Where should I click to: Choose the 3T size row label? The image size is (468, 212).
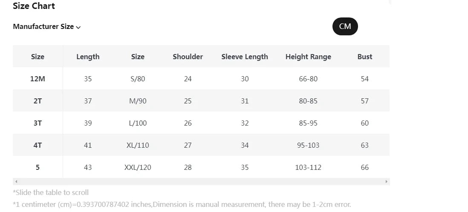38,123
